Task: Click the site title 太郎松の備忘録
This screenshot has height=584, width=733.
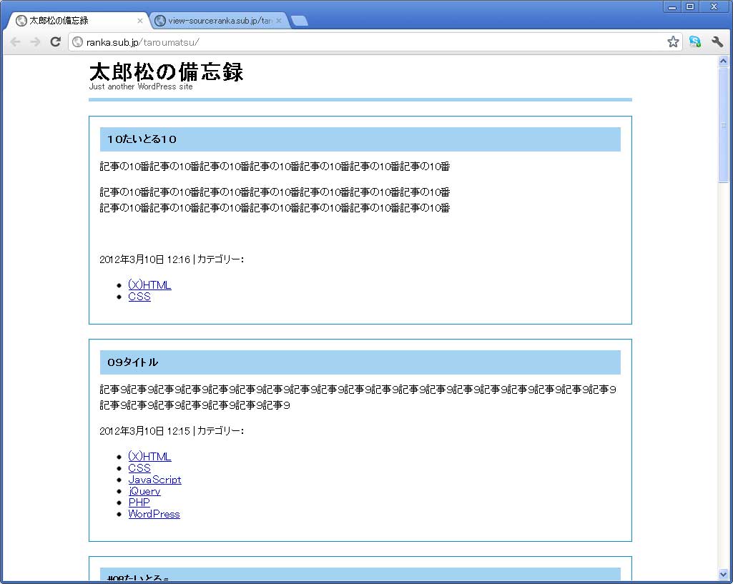Action: [166, 72]
